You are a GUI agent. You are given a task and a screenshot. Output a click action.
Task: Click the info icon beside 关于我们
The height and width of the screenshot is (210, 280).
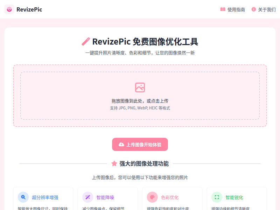click(253, 9)
